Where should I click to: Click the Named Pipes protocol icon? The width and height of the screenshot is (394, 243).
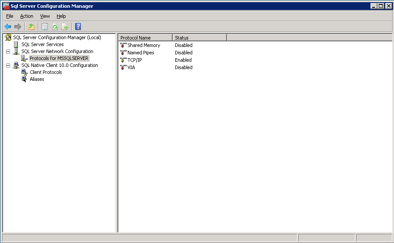pos(123,53)
